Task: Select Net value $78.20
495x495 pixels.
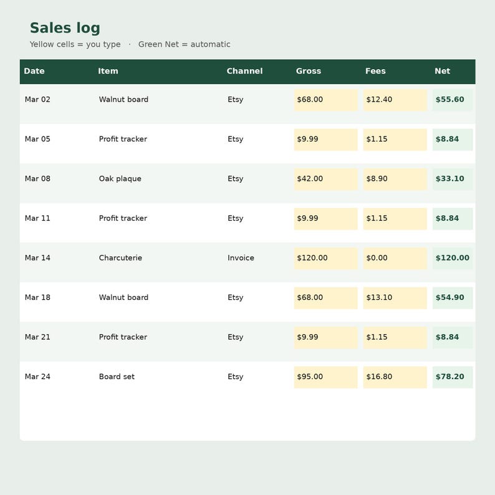Action: click(x=453, y=377)
